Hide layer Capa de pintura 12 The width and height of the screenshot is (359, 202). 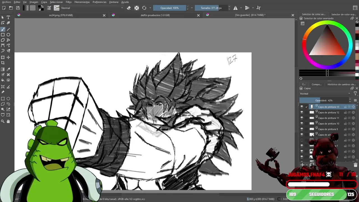click(x=302, y=113)
